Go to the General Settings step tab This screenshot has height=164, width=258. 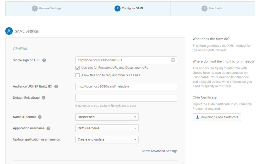47,8
